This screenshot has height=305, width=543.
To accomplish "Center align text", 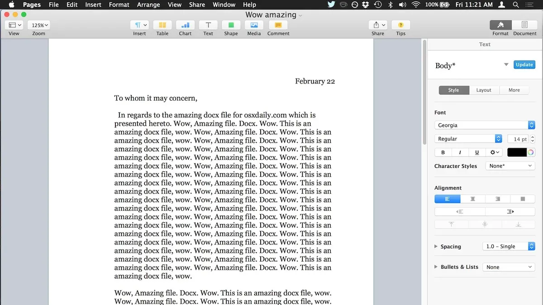I will point(473,199).
